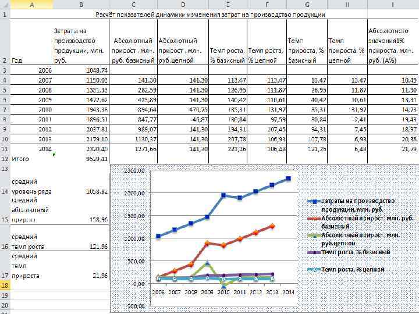The width and height of the screenshot is (419, 314).
Task: Select column B header
Action: (81, 4)
